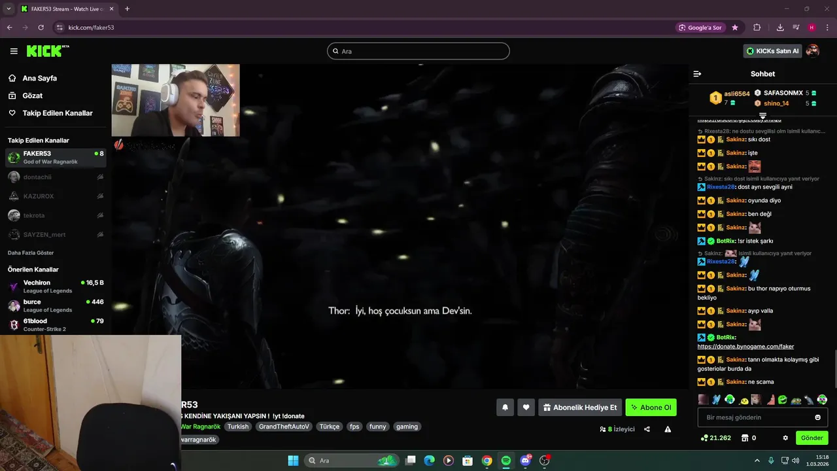Expand Daha Fazla Göster channels
The image size is (837, 471).
pos(31,253)
